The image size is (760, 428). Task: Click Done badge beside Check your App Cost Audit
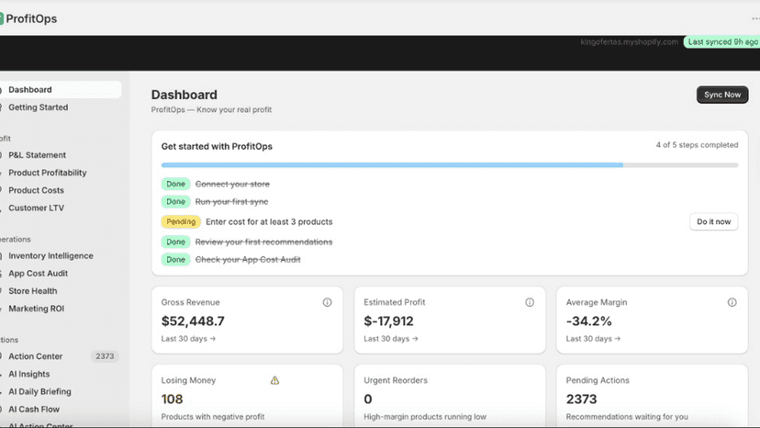coord(175,260)
